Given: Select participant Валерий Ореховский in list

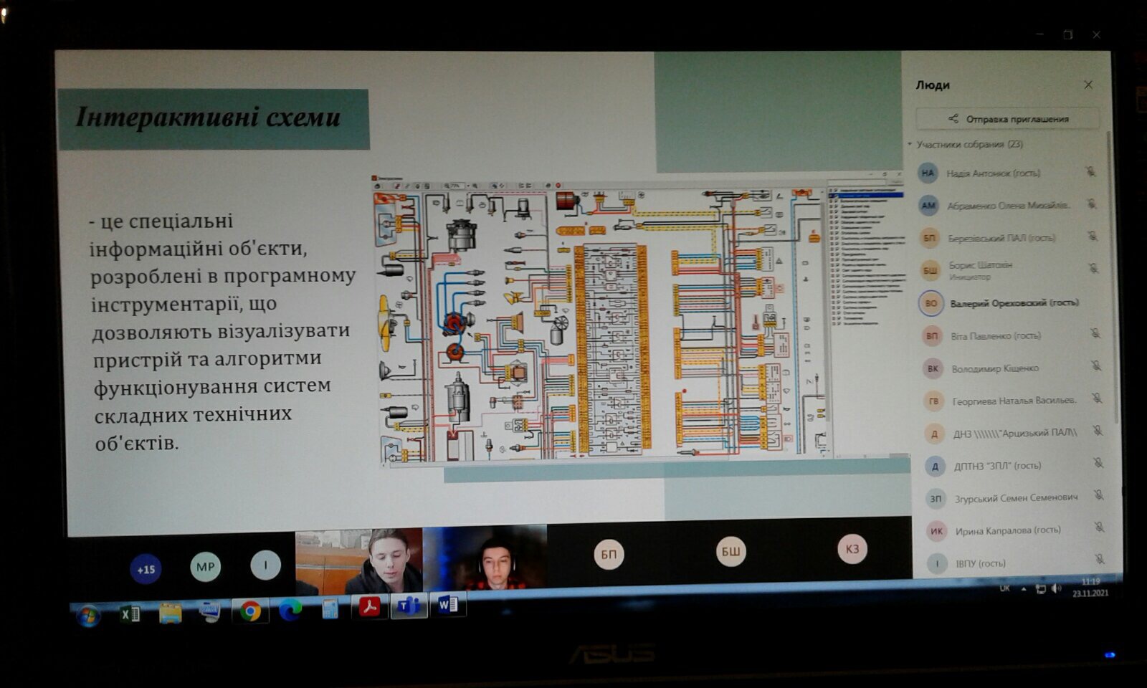Looking at the screenshot, I should 1014,303.
